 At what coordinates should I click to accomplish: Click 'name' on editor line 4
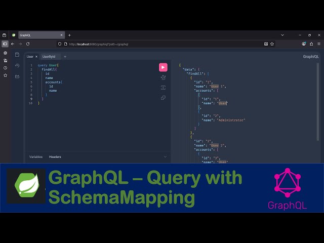pyautogui.click(x=49, y=78)
